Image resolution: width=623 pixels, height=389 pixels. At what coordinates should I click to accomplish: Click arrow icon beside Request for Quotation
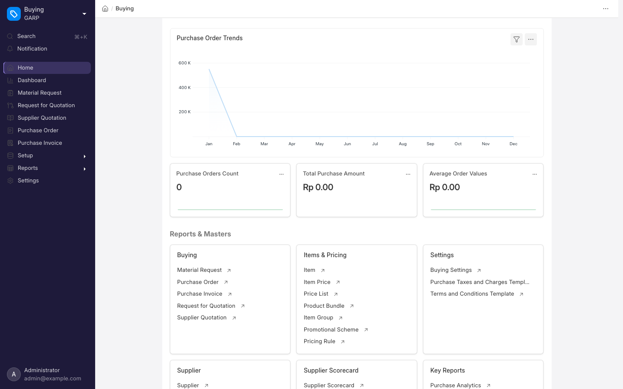coord(243,306)
